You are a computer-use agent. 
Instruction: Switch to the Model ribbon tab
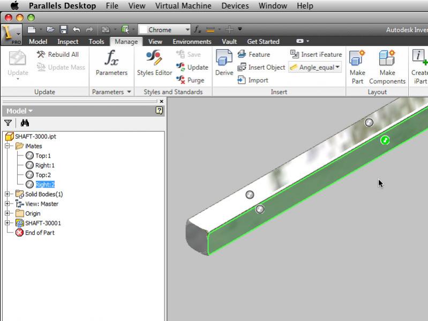[38, 41]
